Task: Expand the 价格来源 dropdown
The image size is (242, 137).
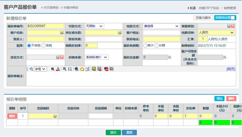Action: tap(96, 57)
